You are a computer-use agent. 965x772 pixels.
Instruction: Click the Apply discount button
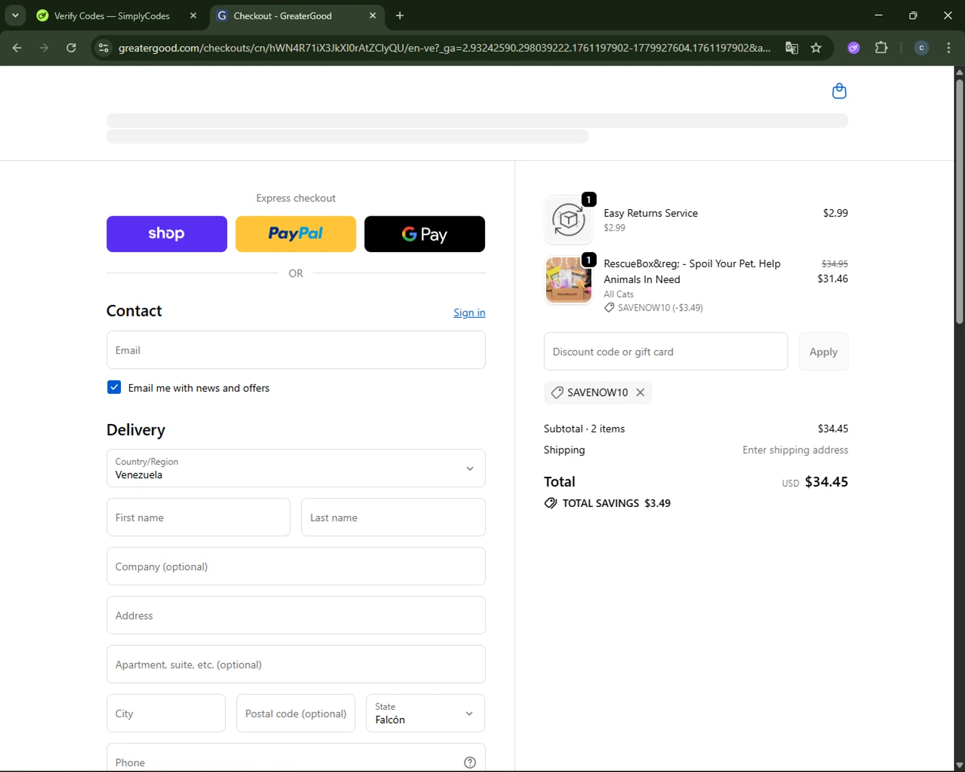click(823, 352)
